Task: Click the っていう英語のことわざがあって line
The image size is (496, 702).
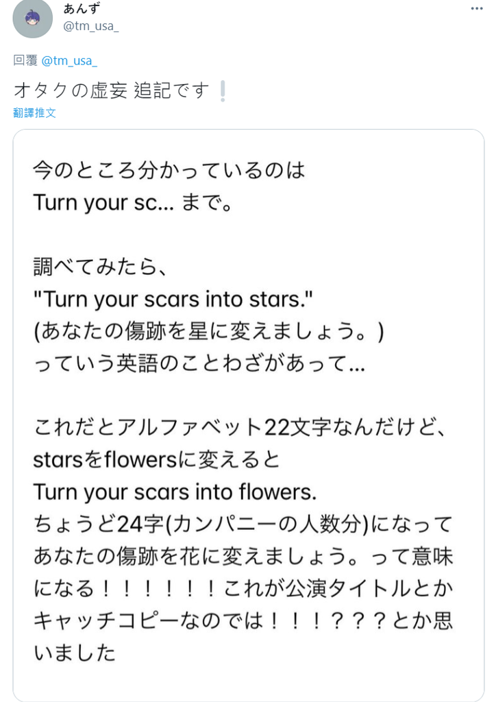Action: pos(199,363)
